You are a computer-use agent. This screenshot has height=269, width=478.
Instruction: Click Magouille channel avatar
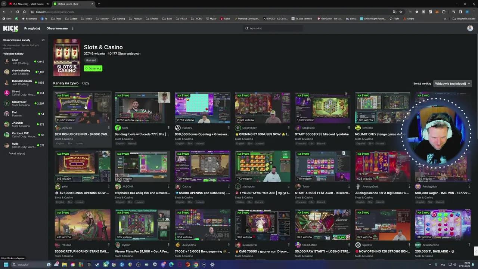298,128
